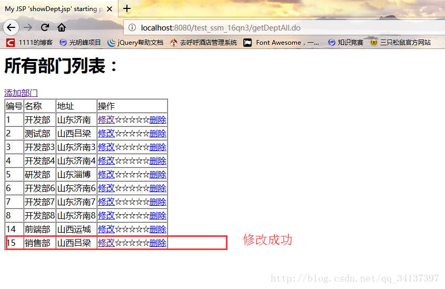
Task: Open the 1111的博客 bookmark
Action: coord(29,43)
